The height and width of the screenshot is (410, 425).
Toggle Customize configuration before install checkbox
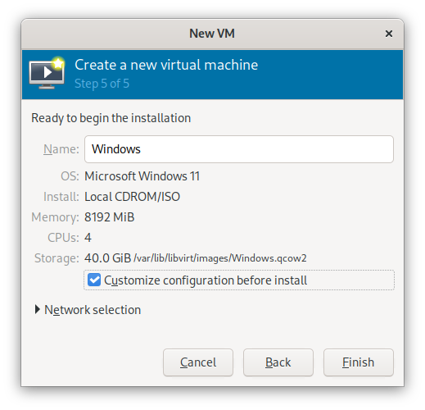point(94,280)
